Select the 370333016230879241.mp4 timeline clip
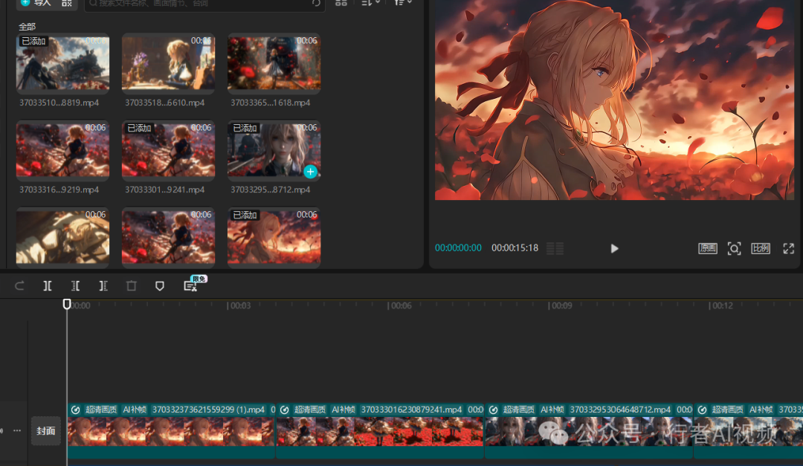This screenshot has width=803, height=466. [380, 430]
